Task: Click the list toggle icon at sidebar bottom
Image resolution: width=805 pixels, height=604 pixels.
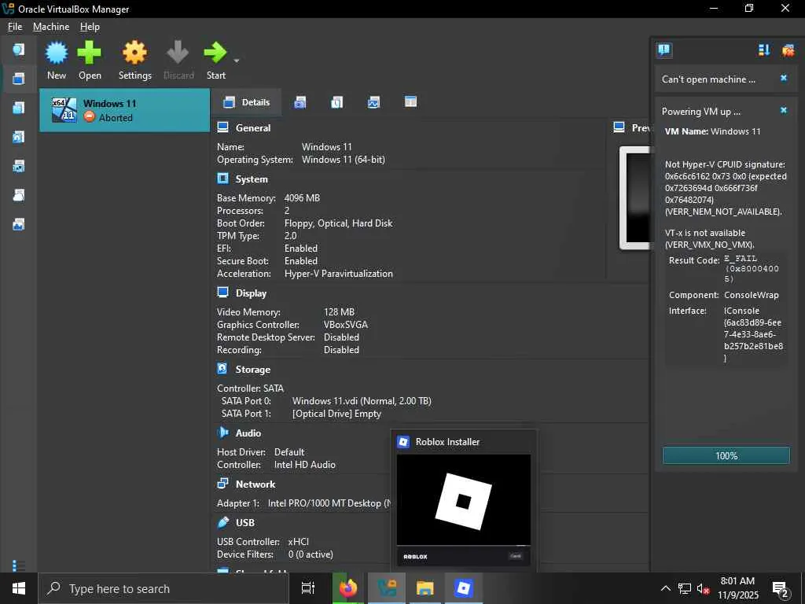Action: pos(19,565)
